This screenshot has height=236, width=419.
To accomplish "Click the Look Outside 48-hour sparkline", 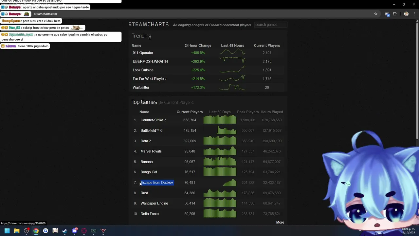I will [x=232, y=70].
